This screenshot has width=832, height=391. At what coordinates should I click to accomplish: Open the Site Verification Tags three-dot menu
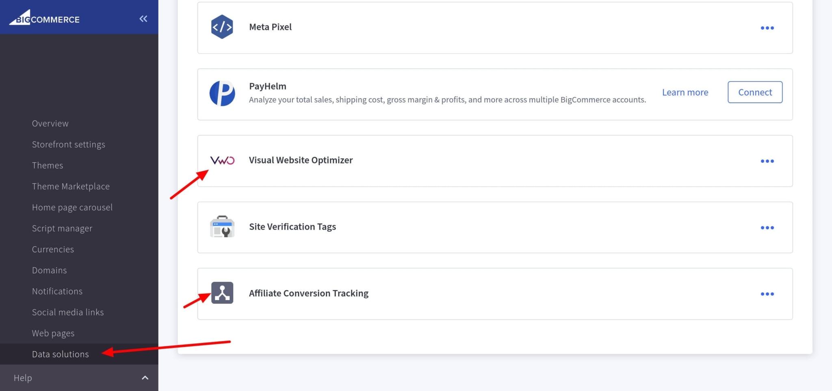767,228
